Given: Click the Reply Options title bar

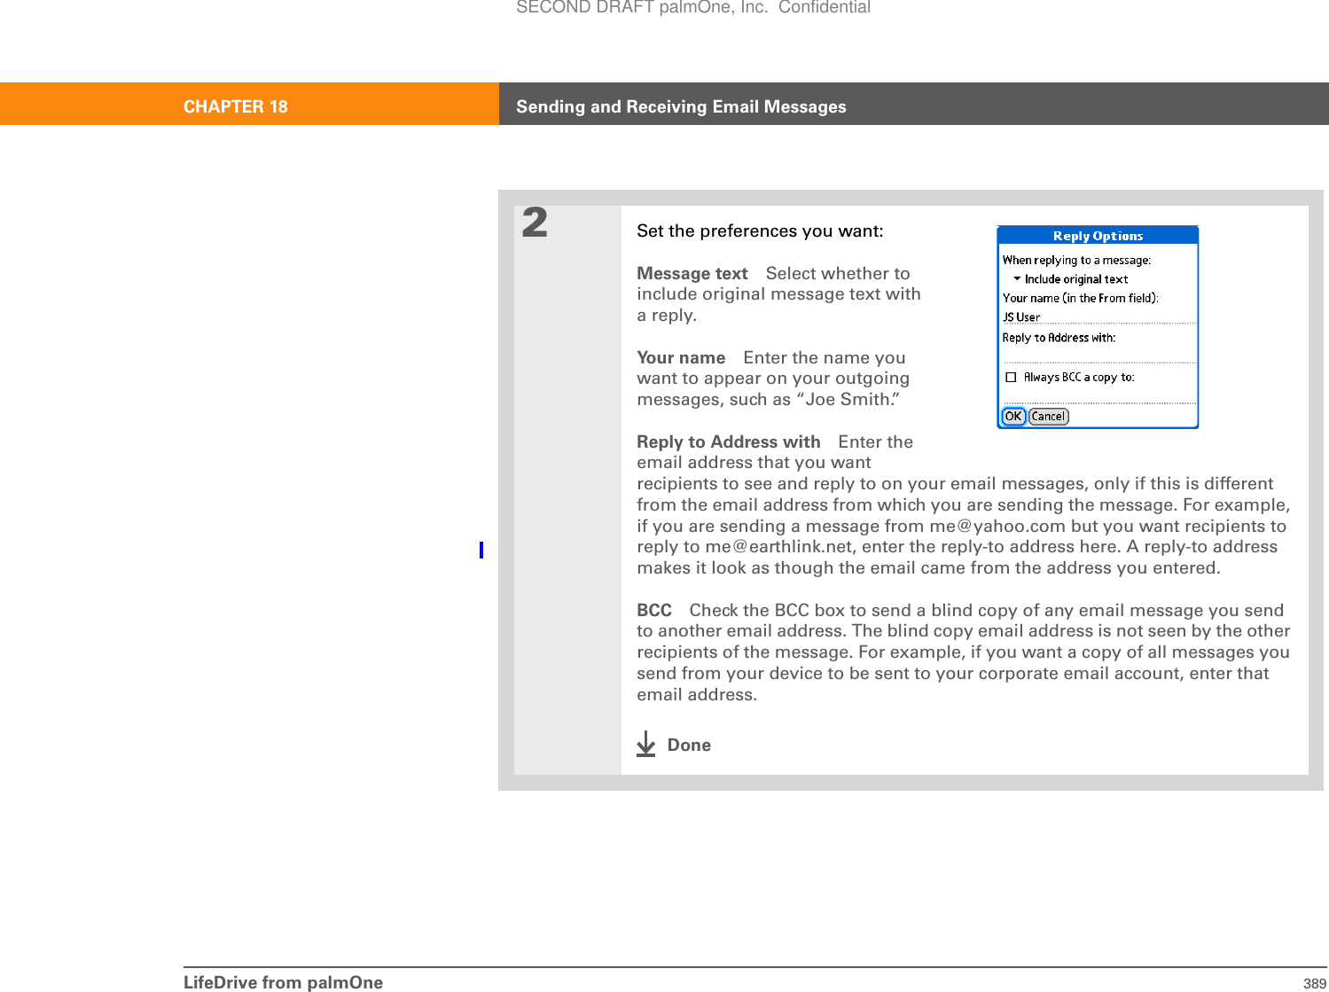Looking at the screenshot, I should (1098, 236).
